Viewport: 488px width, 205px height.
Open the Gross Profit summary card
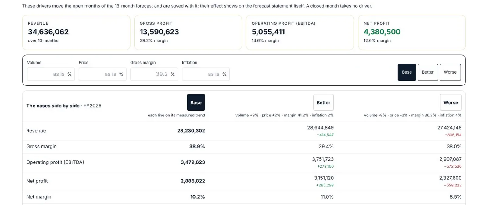(x=188, y=32)
